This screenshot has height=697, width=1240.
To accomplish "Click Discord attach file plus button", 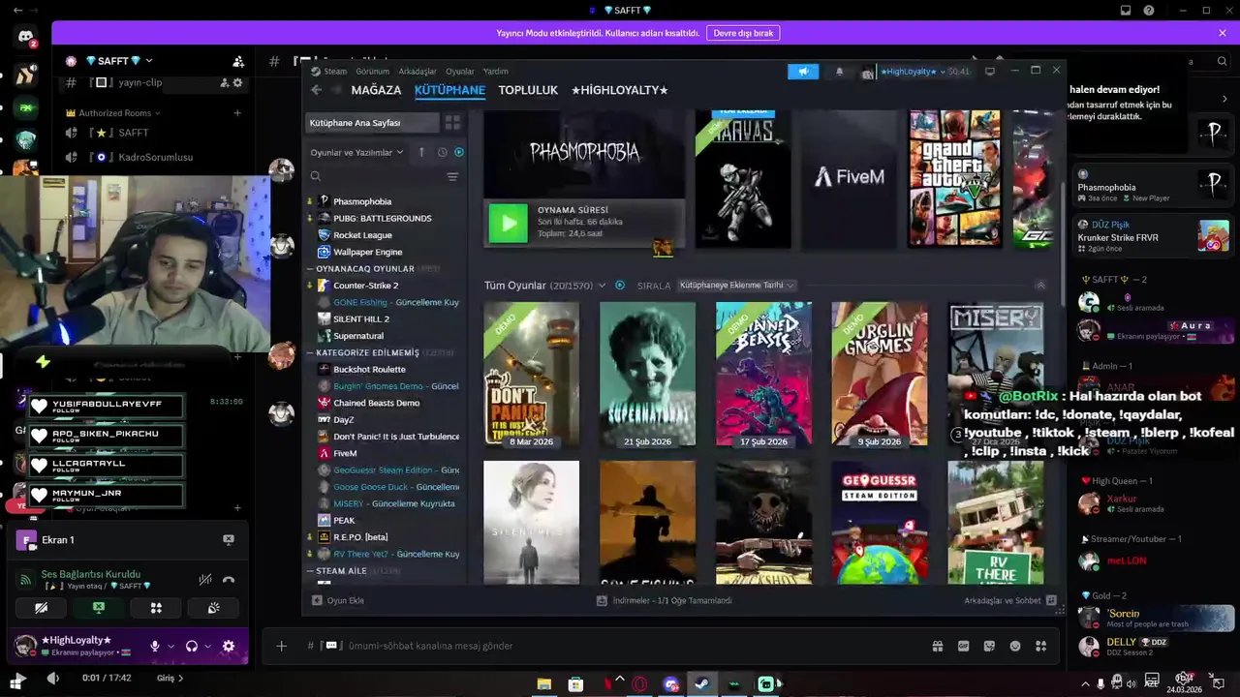I will pyautogui.click(x=281, y=646).
